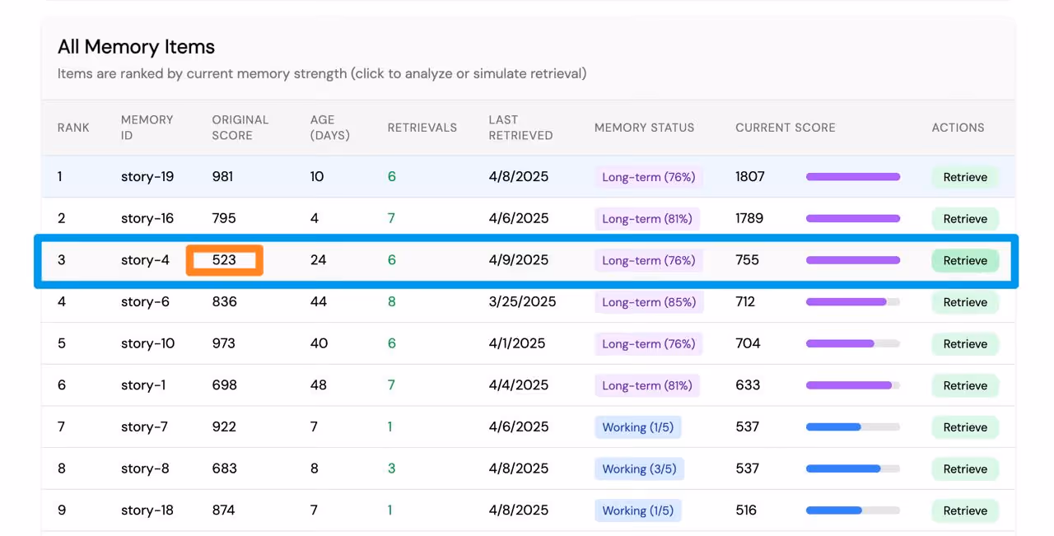Click Retrieve next to story-18
Image resolution: width=1054 pixels, height=536 pixels.
pos(964,510)
